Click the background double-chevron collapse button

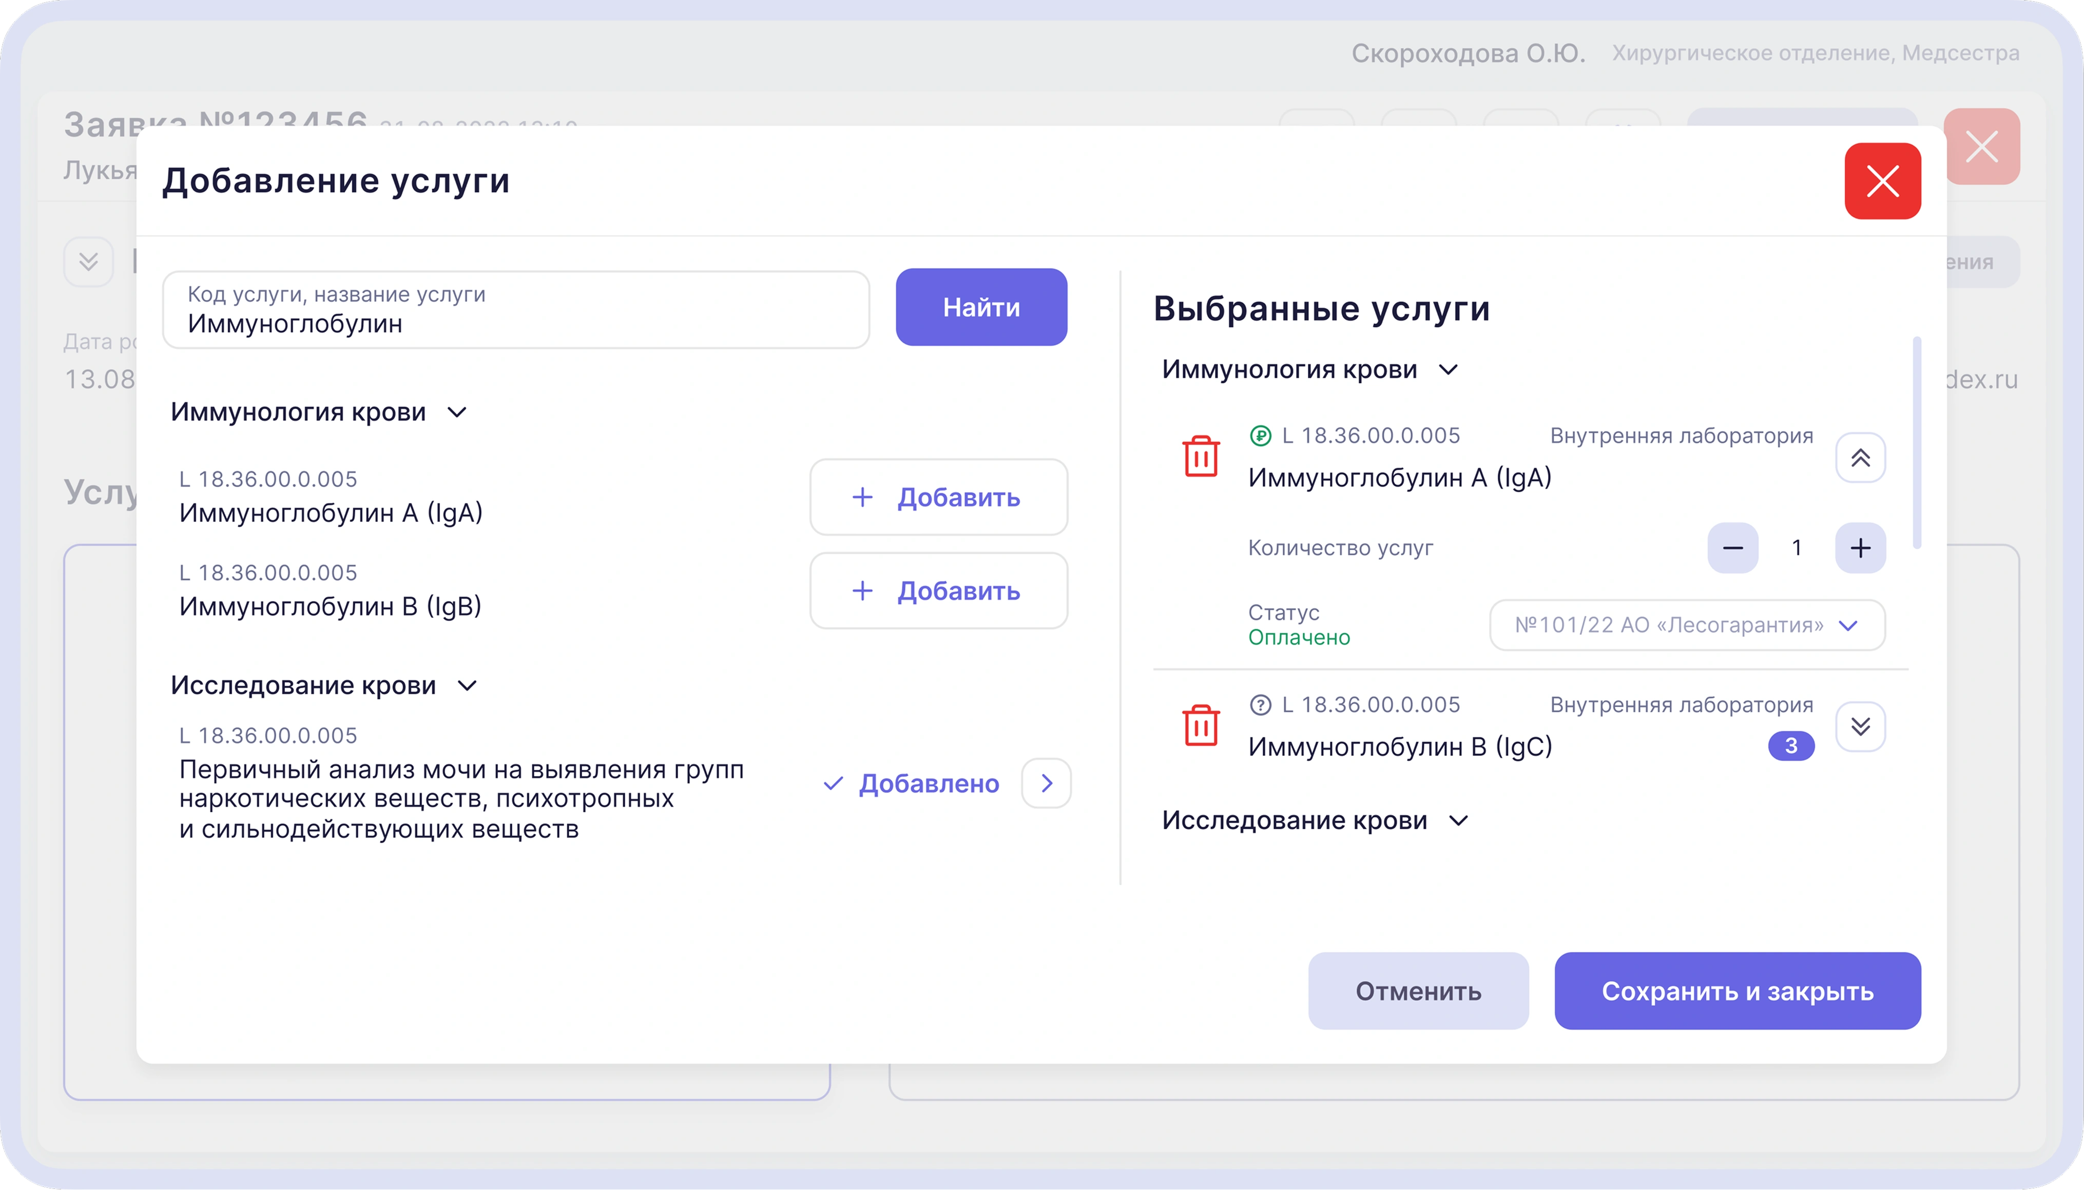88,262
